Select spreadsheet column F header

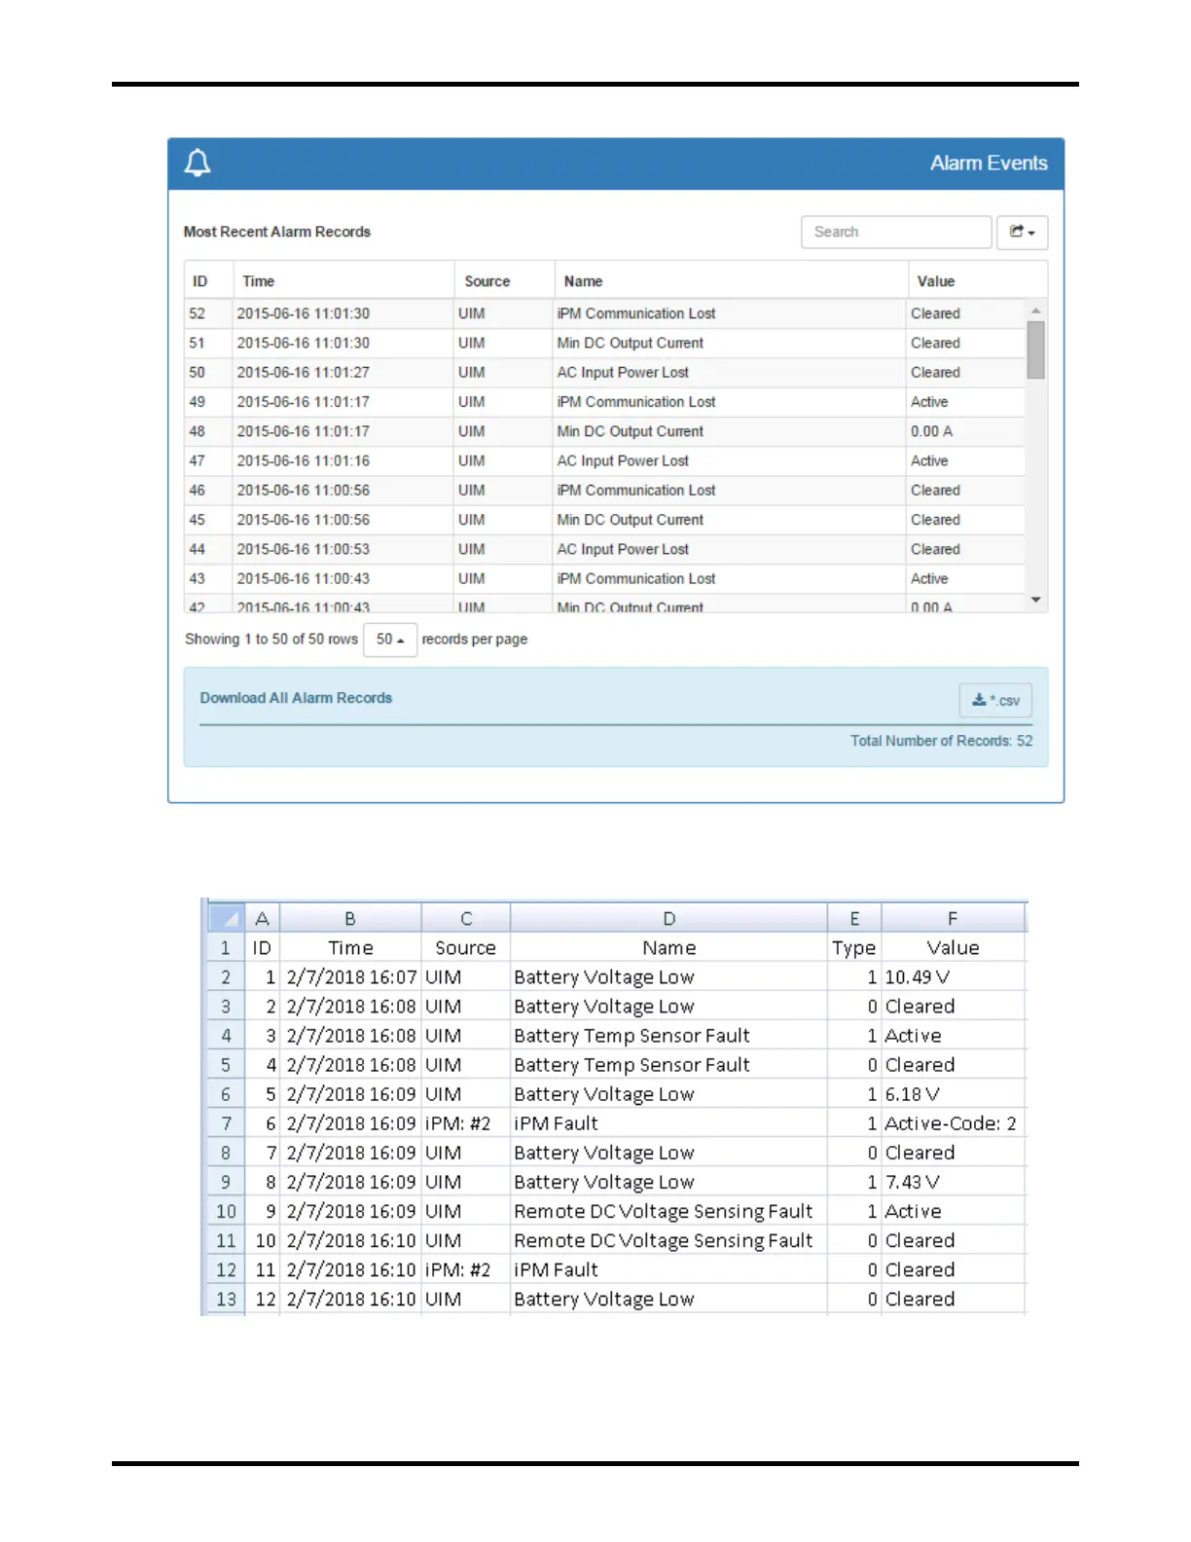tap(953, 918)
